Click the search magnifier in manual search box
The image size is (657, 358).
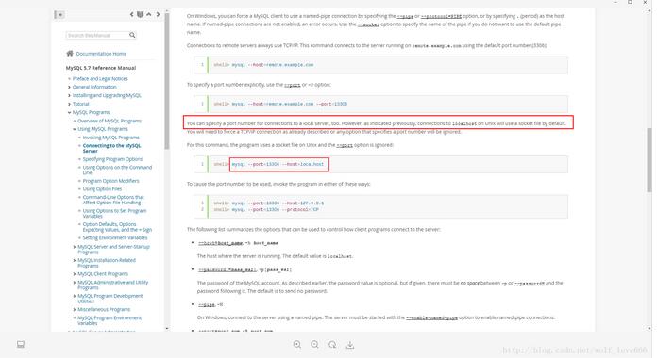pyautogui.click(x=132, y=35)
